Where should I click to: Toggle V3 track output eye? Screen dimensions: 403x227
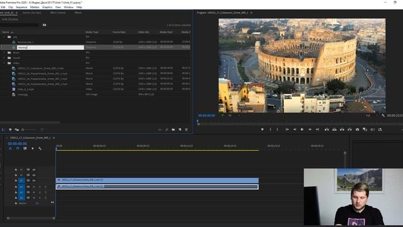pos(34,170)
